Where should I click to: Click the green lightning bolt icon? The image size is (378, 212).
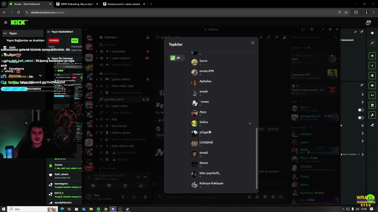click(372, 66)
